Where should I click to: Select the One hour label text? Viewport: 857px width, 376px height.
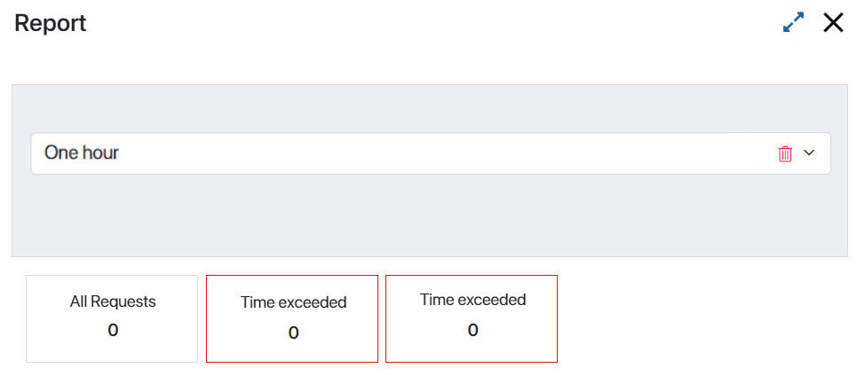pyautogui.click(x=82, y=153)
